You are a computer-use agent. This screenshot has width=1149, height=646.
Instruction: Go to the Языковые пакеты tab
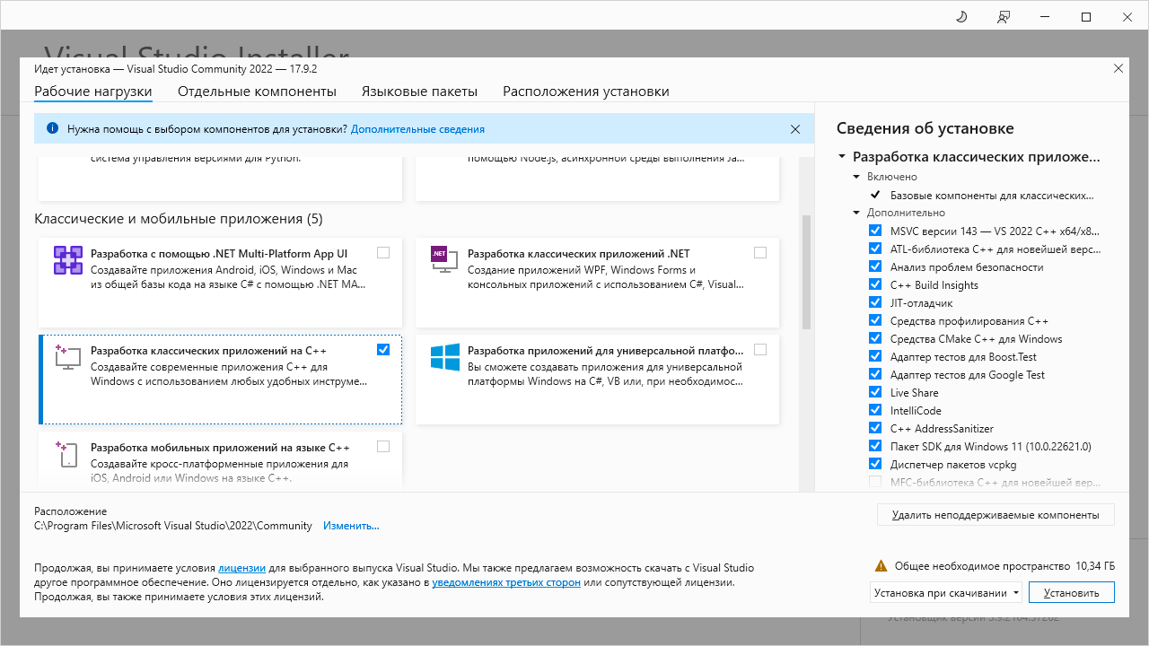419,92
